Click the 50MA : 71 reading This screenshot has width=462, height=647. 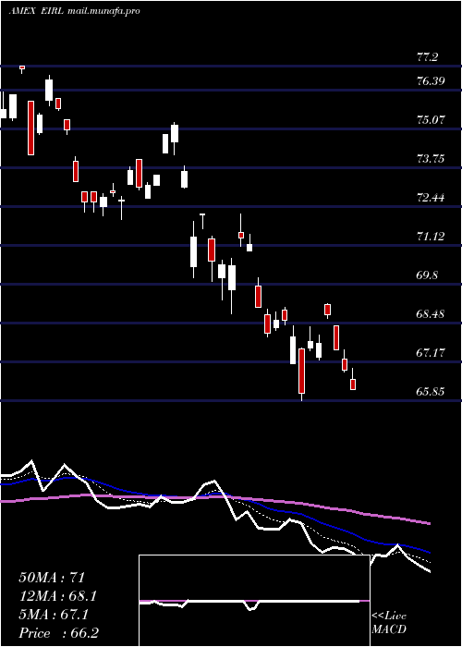tap(52, 578)
